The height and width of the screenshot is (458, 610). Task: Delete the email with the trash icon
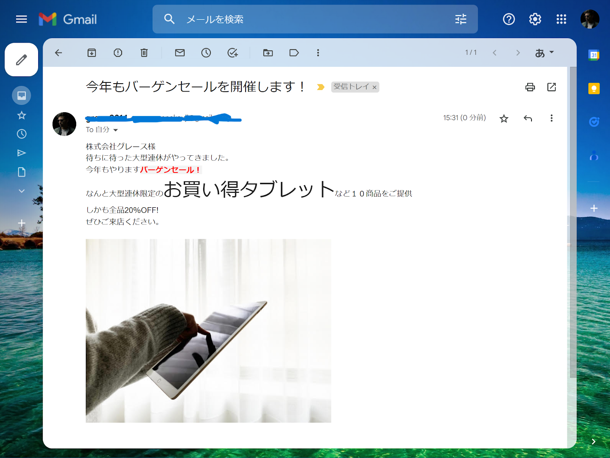(144, 53)
